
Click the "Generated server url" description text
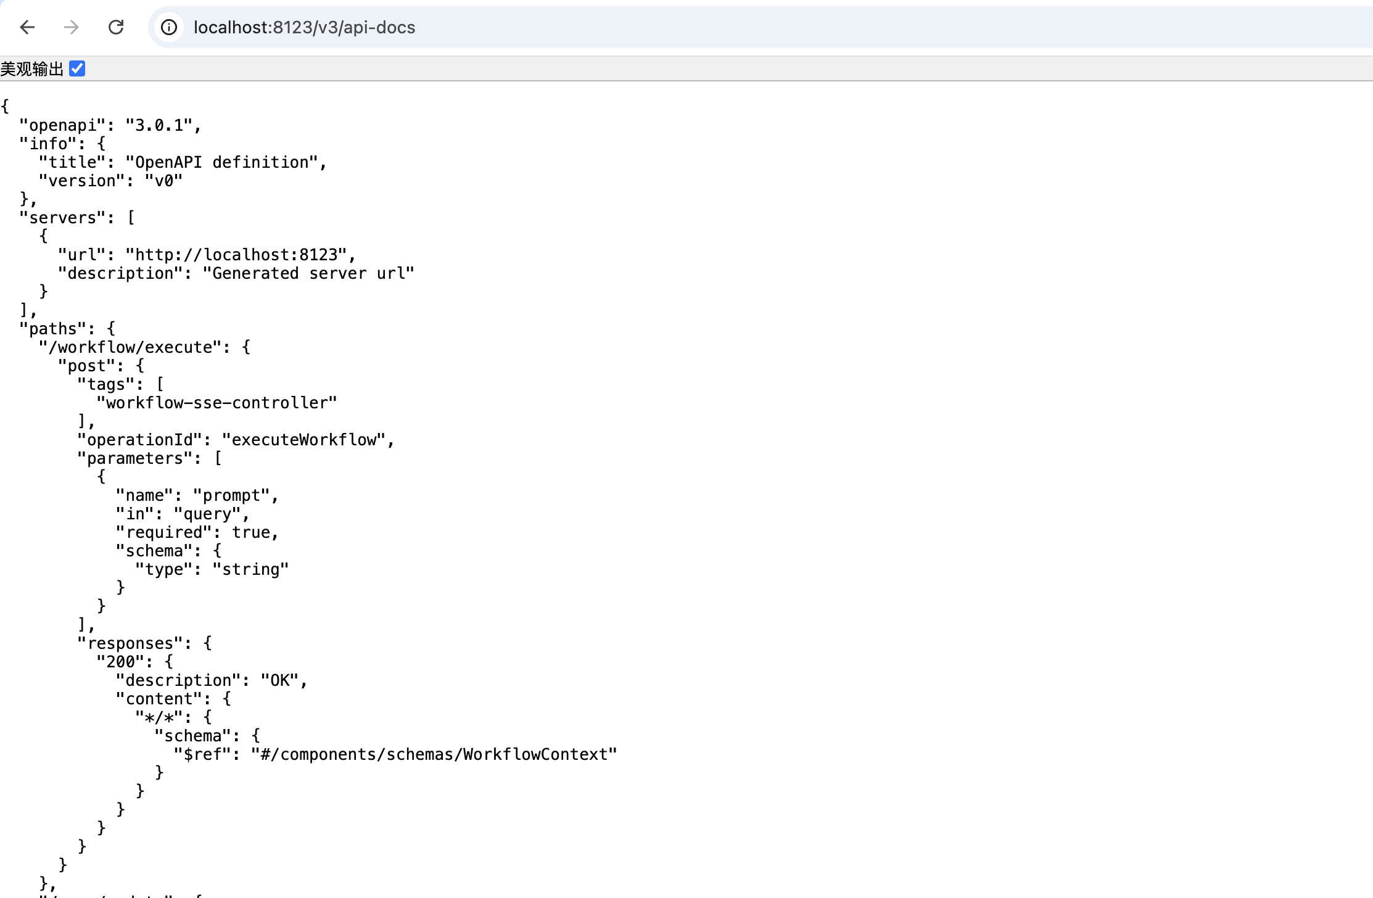coord(308,274)
